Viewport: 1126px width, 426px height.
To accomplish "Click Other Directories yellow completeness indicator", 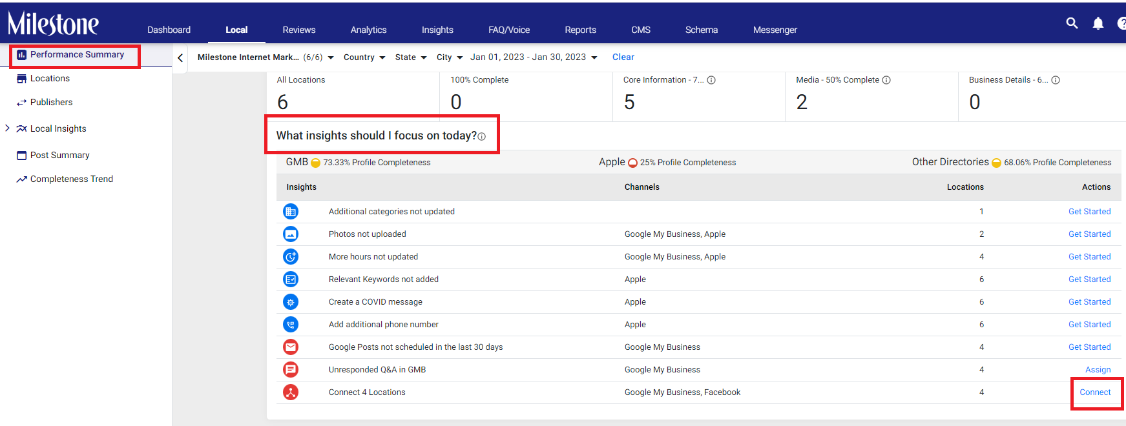I will coord(996,163).
